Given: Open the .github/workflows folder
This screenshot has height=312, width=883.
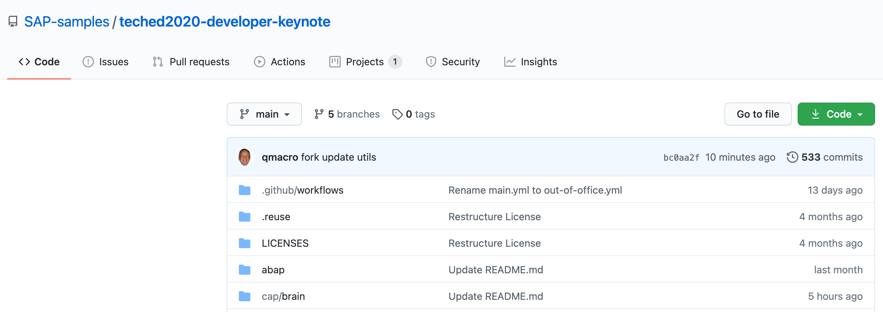Looking at the screenshot, I should point(302,190).
